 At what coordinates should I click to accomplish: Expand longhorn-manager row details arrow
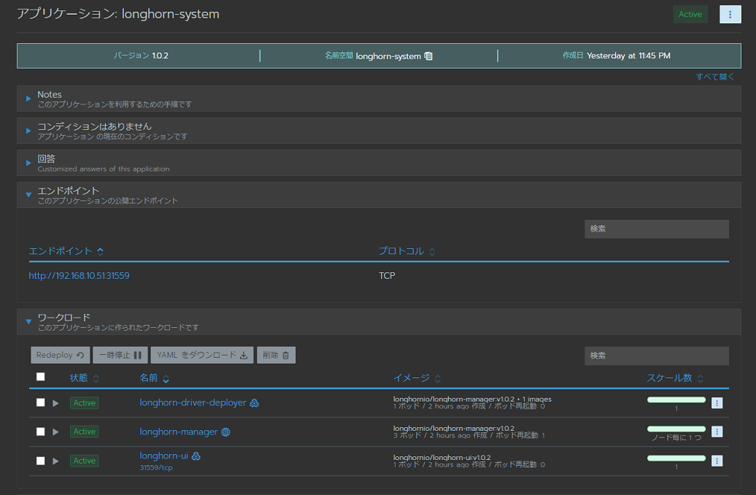55,431
